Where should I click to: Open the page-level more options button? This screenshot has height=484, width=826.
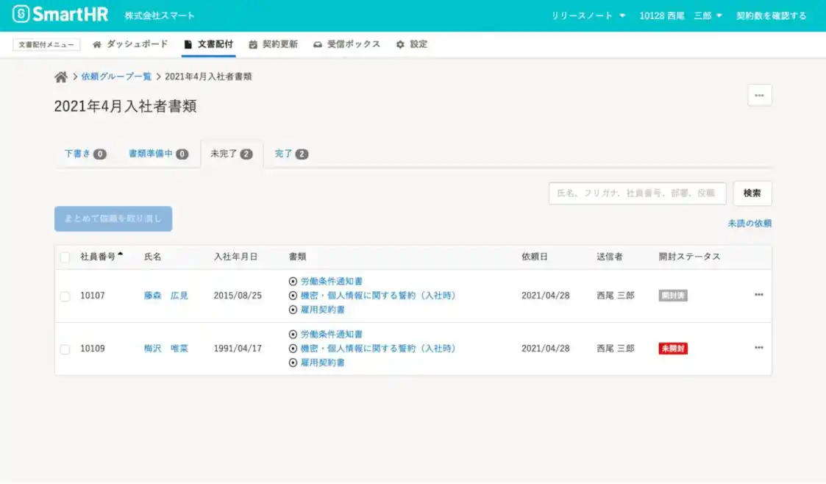click(x=759, y=96)
